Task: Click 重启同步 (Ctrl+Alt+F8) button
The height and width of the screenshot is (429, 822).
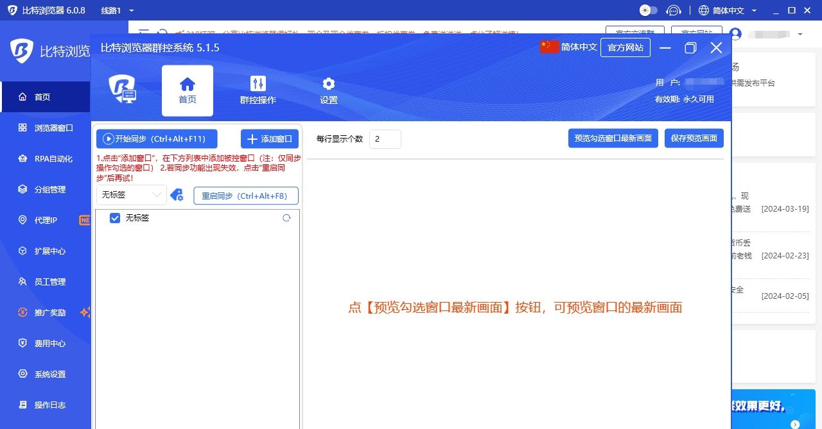Action: click(246, 196)
